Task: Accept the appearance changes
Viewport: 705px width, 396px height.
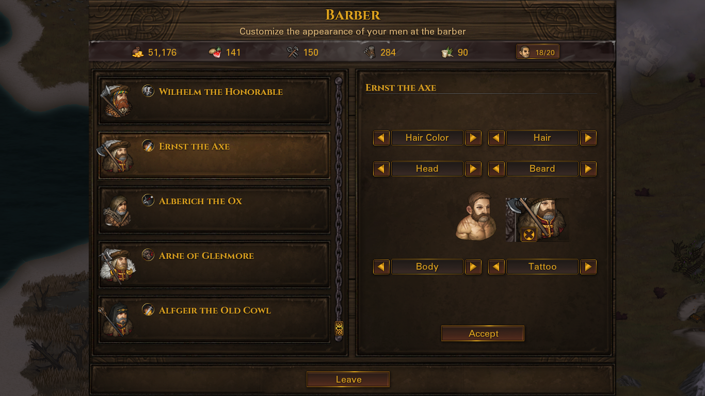Action: [x=483, y=334]
